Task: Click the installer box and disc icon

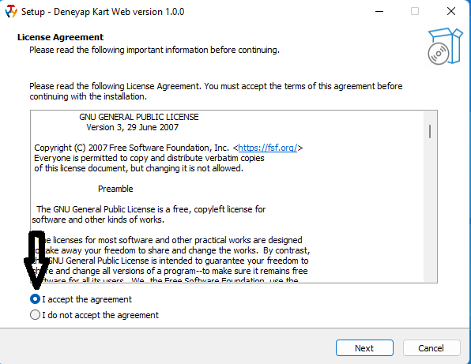Action: pos(445,47)
